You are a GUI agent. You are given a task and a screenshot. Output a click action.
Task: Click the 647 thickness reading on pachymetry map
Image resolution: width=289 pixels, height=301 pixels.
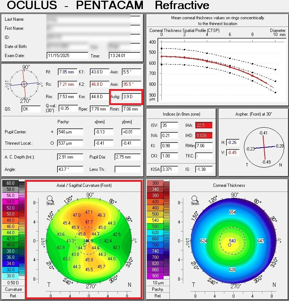pos(261,241)
